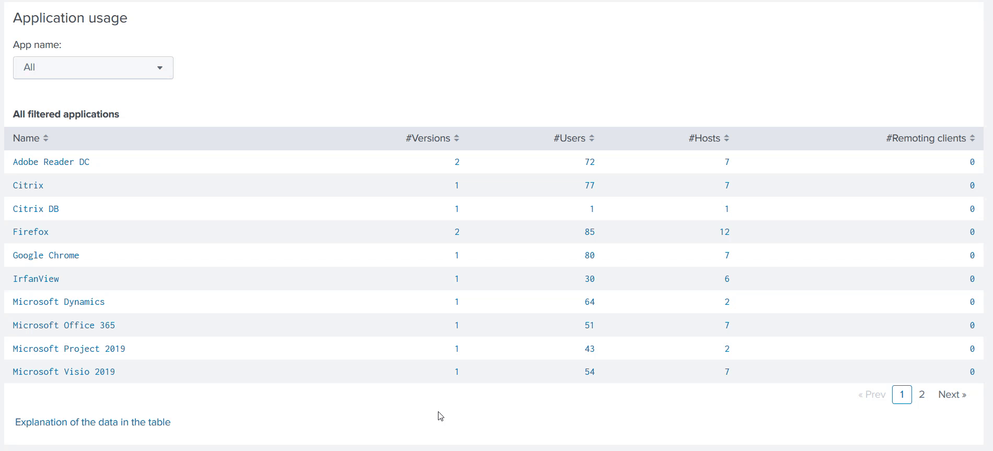Sort by #Remoting clients column header
The width and height of the screenshot is (993, 451).
930,138
